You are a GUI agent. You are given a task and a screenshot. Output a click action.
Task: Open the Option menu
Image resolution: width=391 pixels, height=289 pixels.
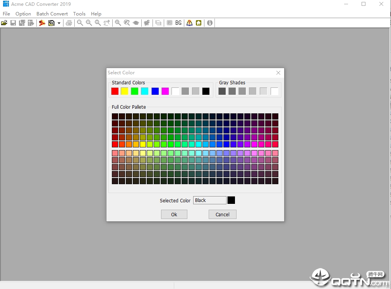pos(23,14)
